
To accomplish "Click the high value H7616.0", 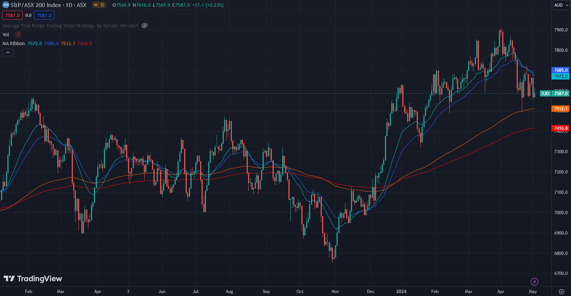I will tap(142, 5).
